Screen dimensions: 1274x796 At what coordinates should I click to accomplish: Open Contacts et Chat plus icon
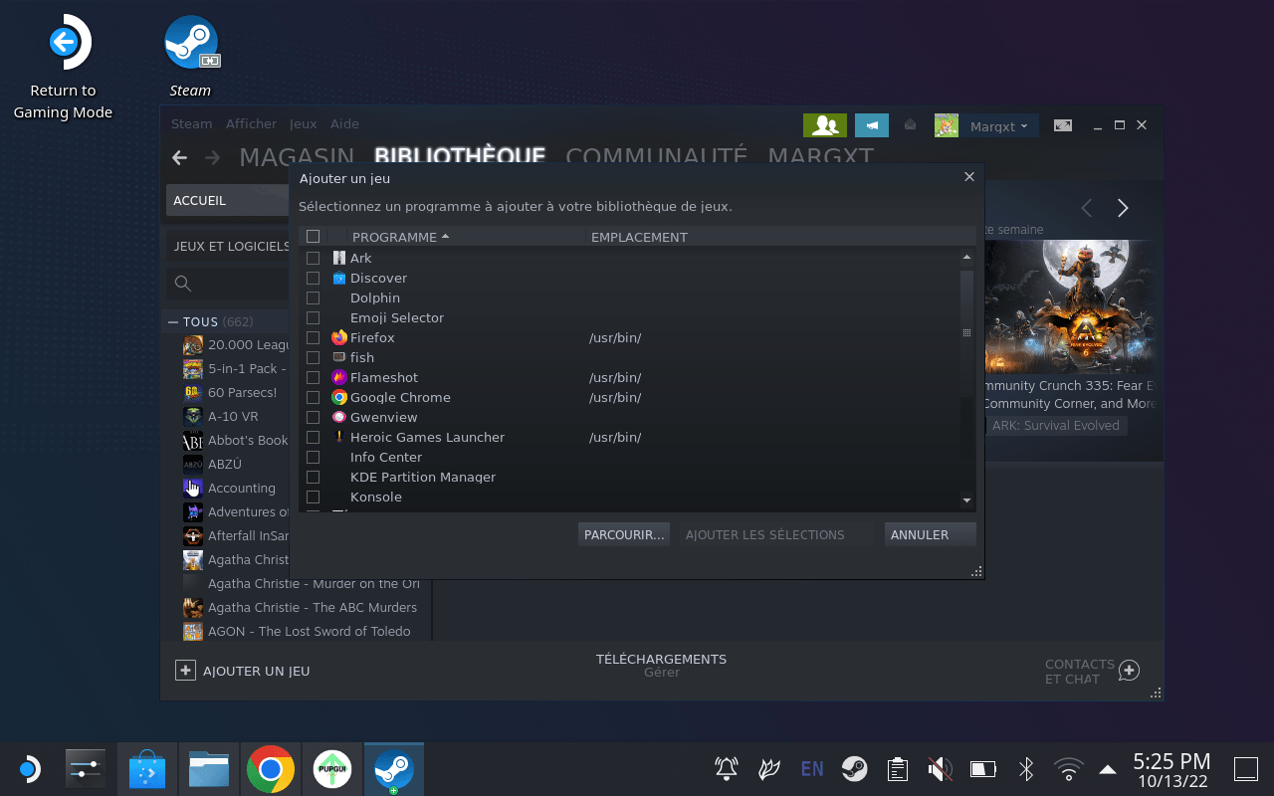coord(1129,671)
